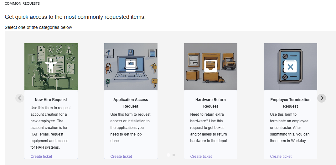Click the Common Requests section heading
The height and width of the screenshot is (165, 336).
coord(22,4)
